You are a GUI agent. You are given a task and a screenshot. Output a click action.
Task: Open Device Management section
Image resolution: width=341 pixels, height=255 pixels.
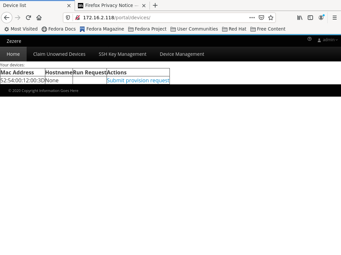(x=182, y=54)
